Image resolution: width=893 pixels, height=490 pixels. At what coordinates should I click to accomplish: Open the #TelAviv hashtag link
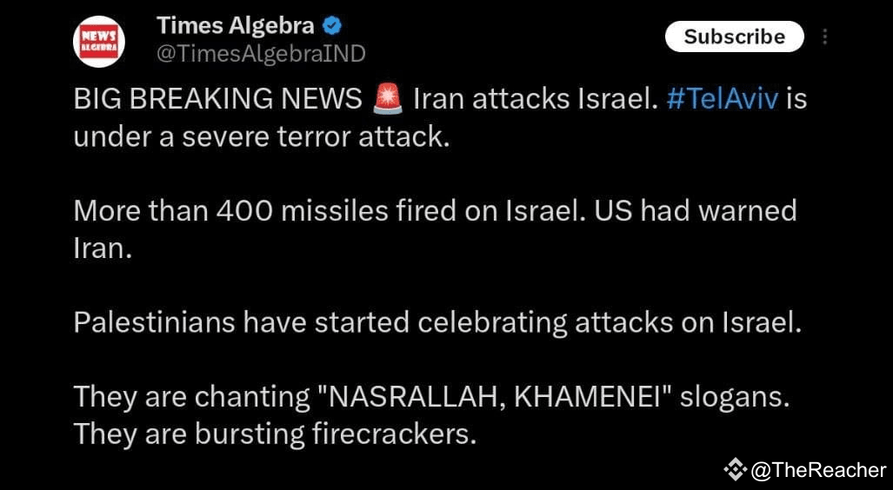[x=722, y=100]
